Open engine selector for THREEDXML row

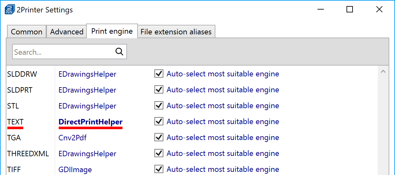87,154
